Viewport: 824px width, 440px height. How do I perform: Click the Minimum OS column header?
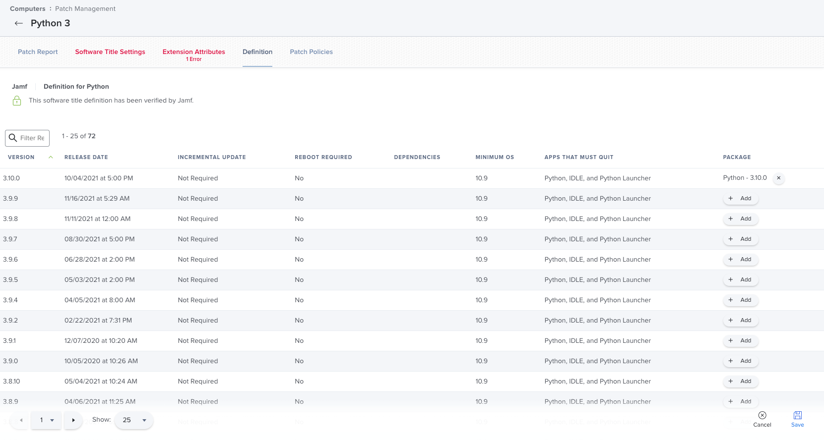(495, 157)
